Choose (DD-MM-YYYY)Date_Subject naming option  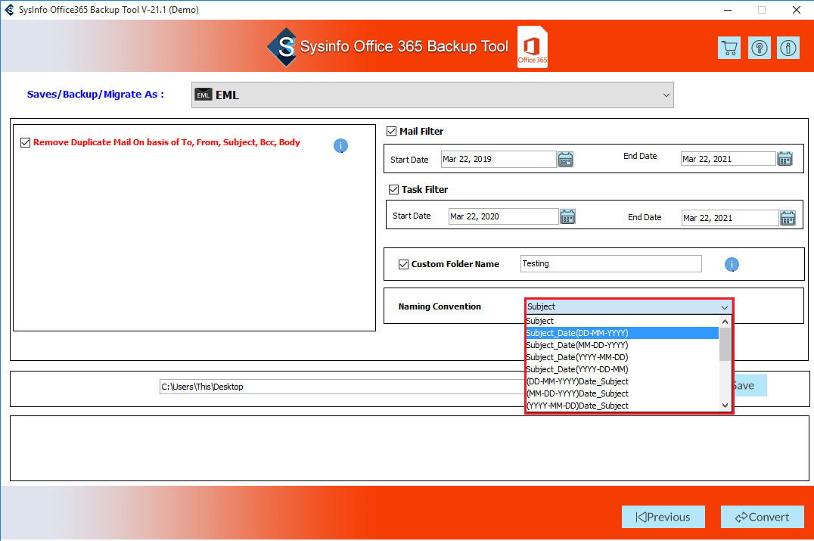tap(576, 381)
